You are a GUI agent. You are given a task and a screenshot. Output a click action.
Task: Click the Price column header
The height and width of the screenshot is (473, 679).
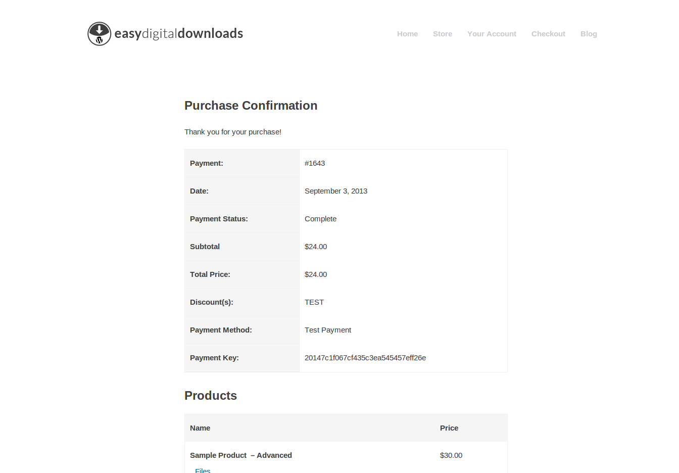449,428
